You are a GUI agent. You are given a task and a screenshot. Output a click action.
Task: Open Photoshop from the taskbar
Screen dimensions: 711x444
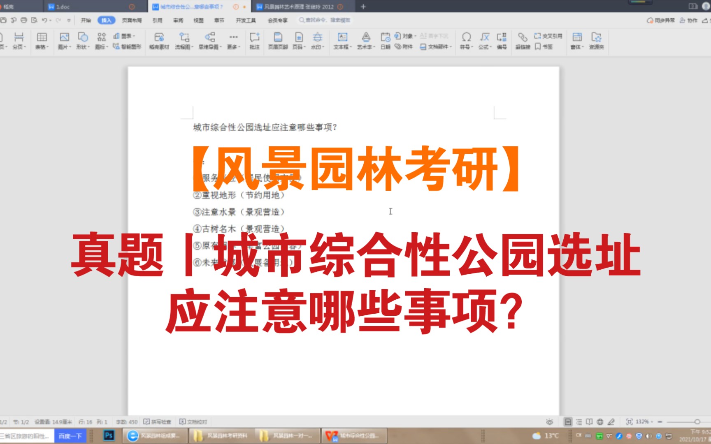click(108, 435)
